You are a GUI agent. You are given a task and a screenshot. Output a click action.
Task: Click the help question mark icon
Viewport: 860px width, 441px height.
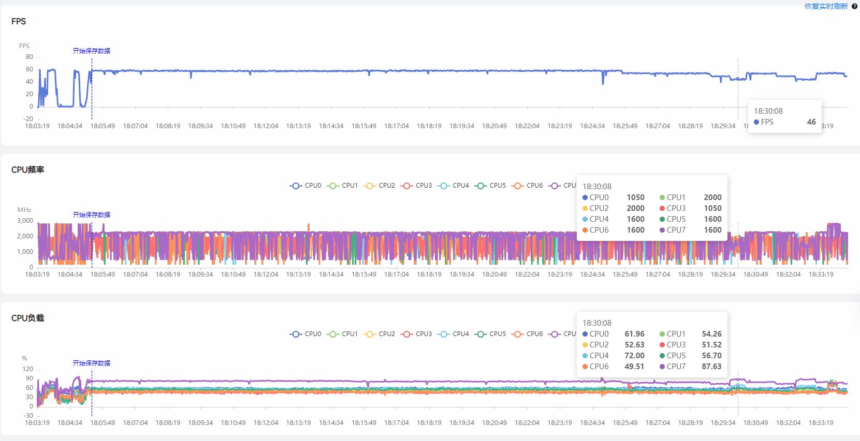coord(854,6)
